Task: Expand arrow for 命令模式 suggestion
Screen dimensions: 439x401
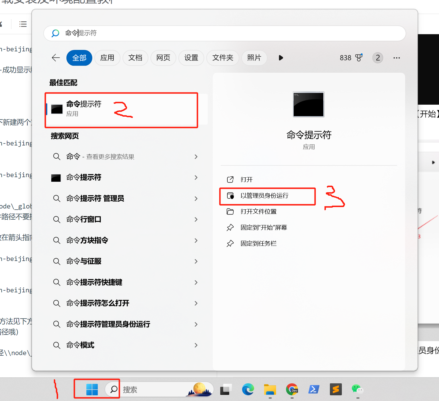Action: [x=196, y=345]
